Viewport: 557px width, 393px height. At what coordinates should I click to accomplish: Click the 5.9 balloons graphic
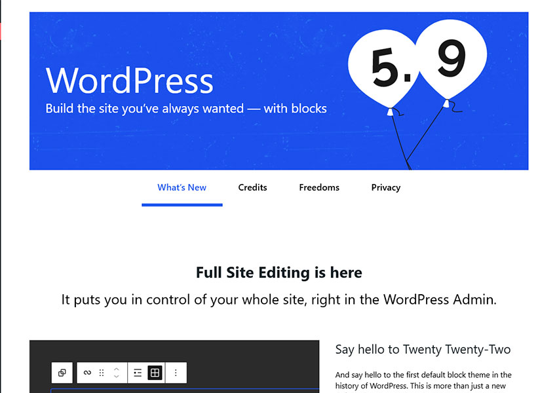pos(418,94)
